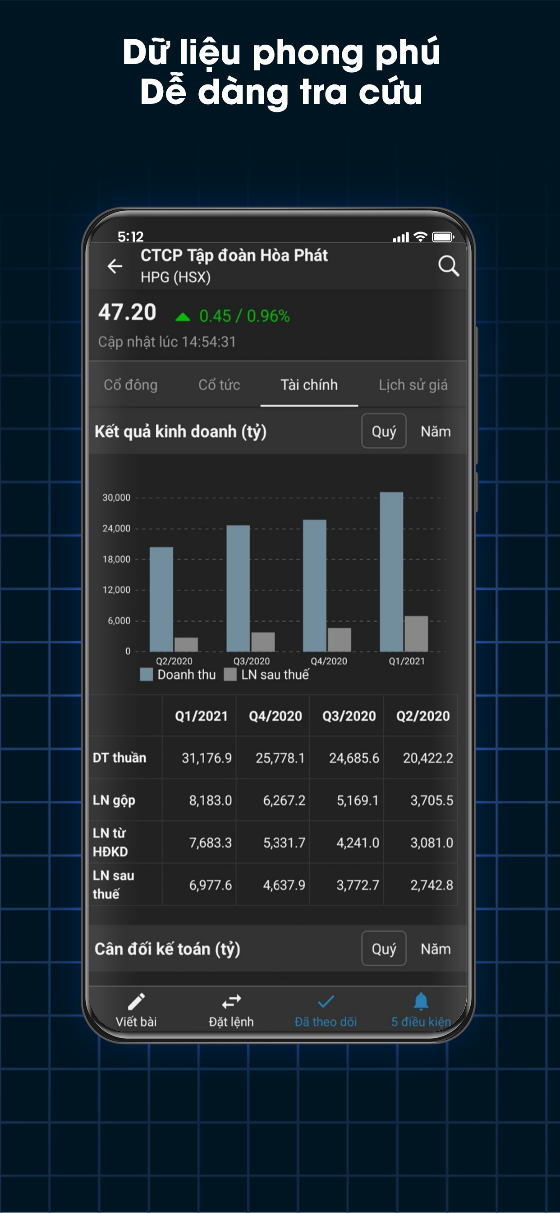560x1213 pixels.
Task: Tap the Q2/2020 revenue bar
Action: click(x=161, y=599)
